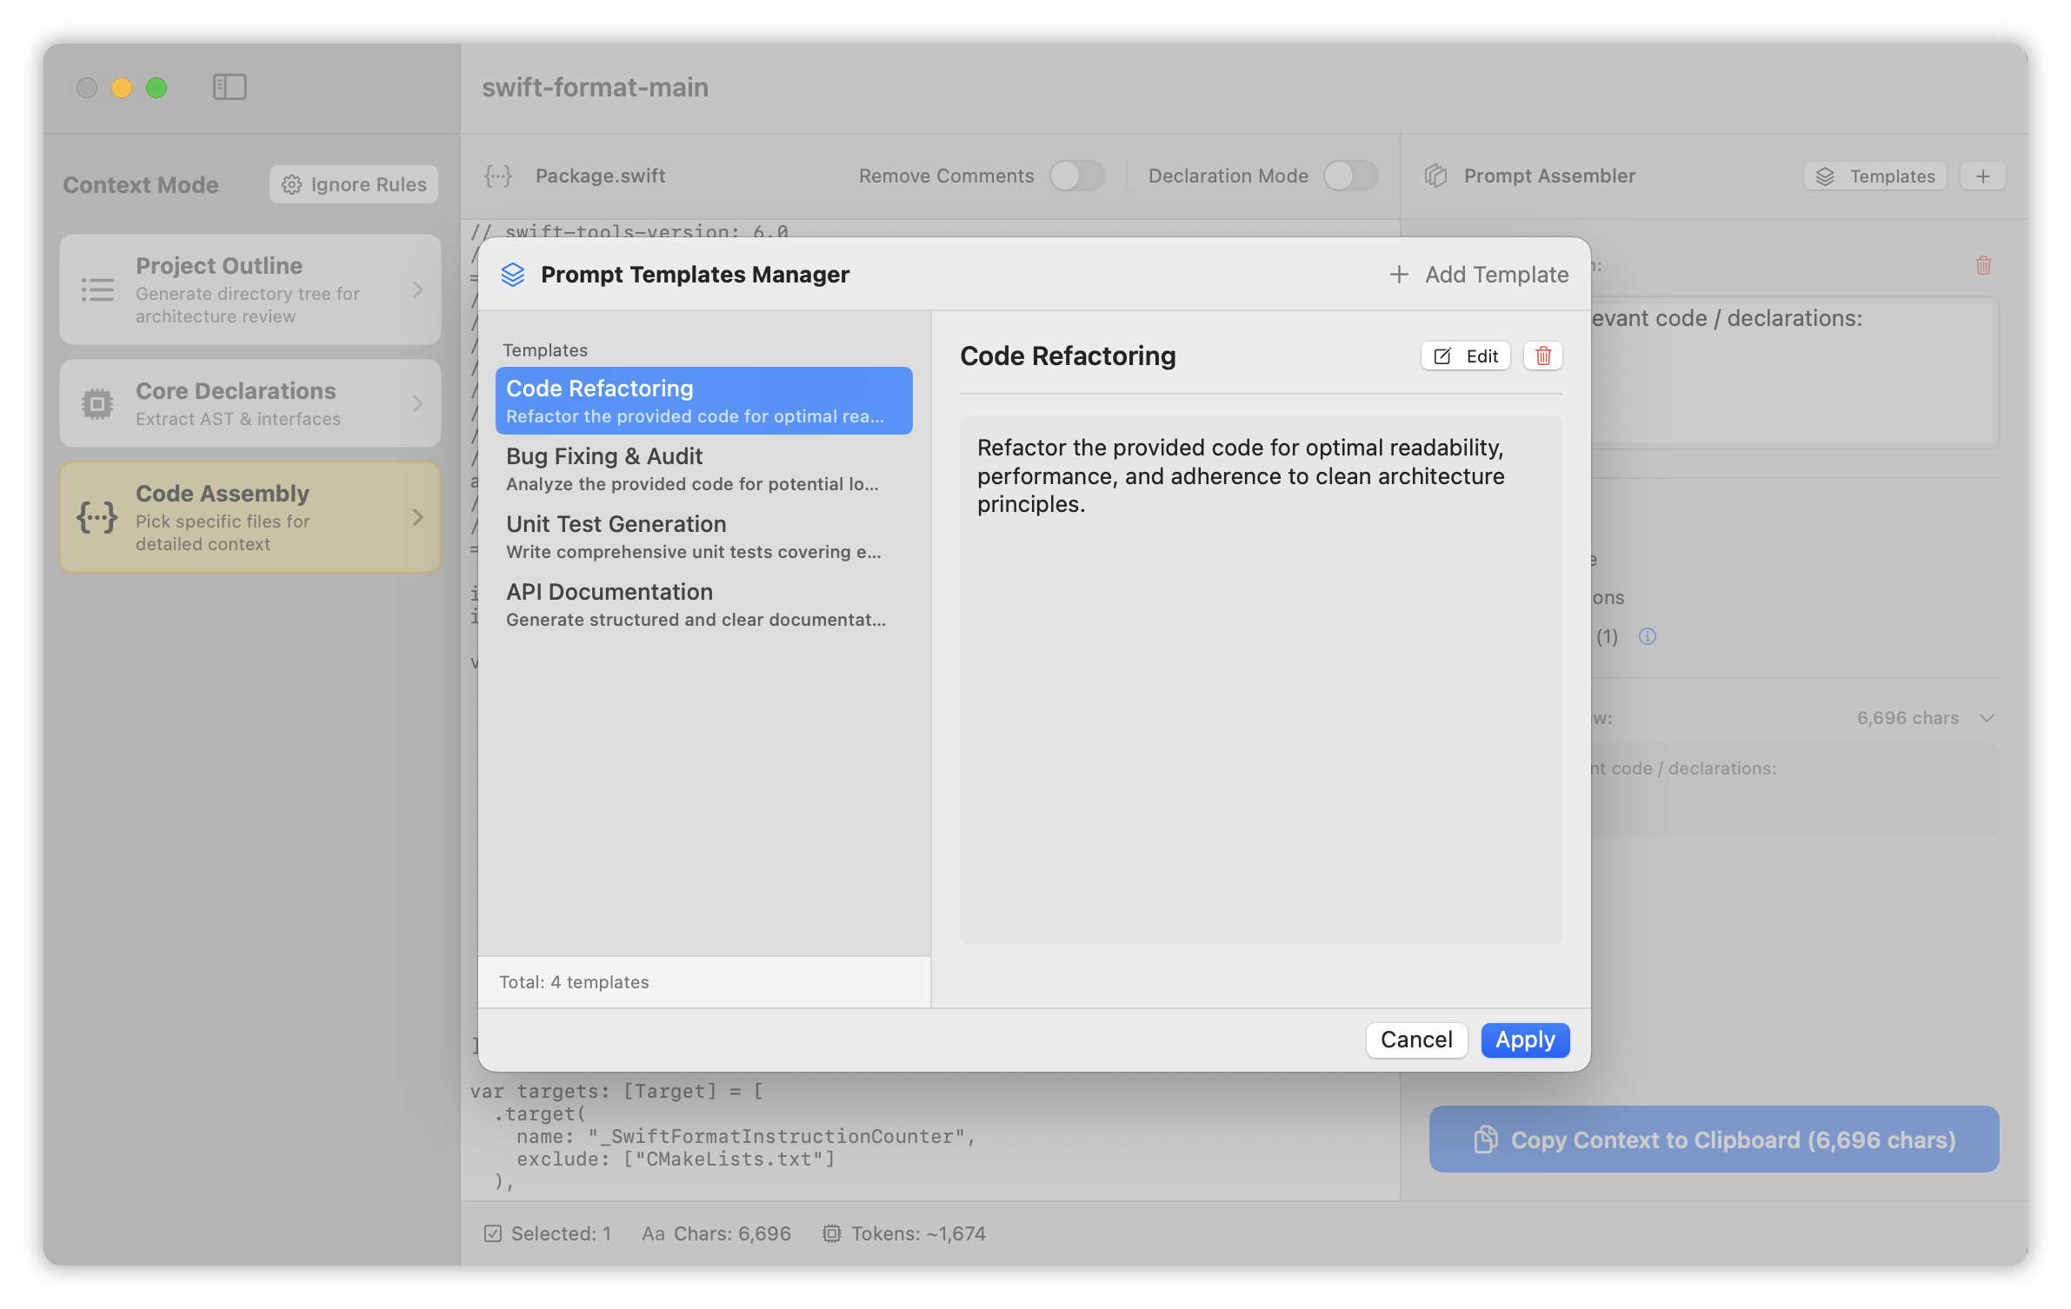The width and height of the screenshot is (2071, 1309).
Task: Expand the Core Declarations chevron
Action: point(418,403)
